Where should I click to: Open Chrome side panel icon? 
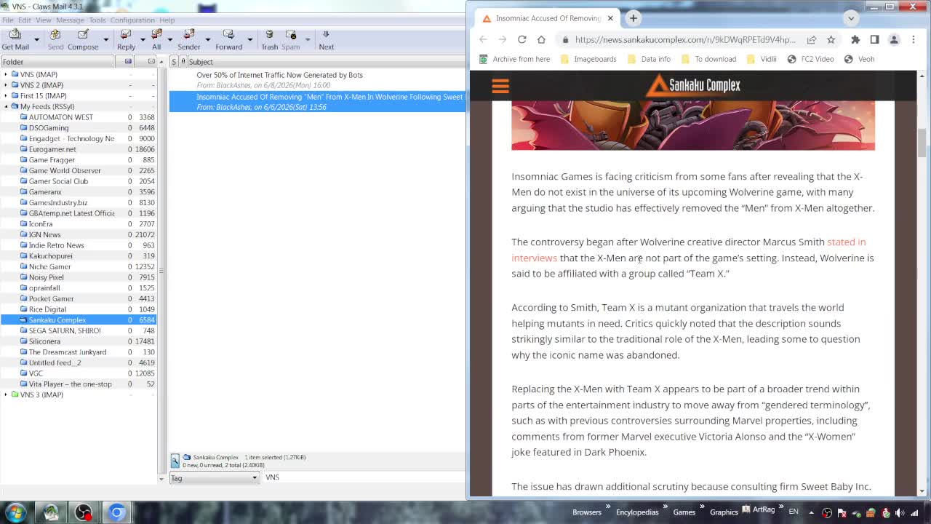pyautogui.click(x=874, y=39)
